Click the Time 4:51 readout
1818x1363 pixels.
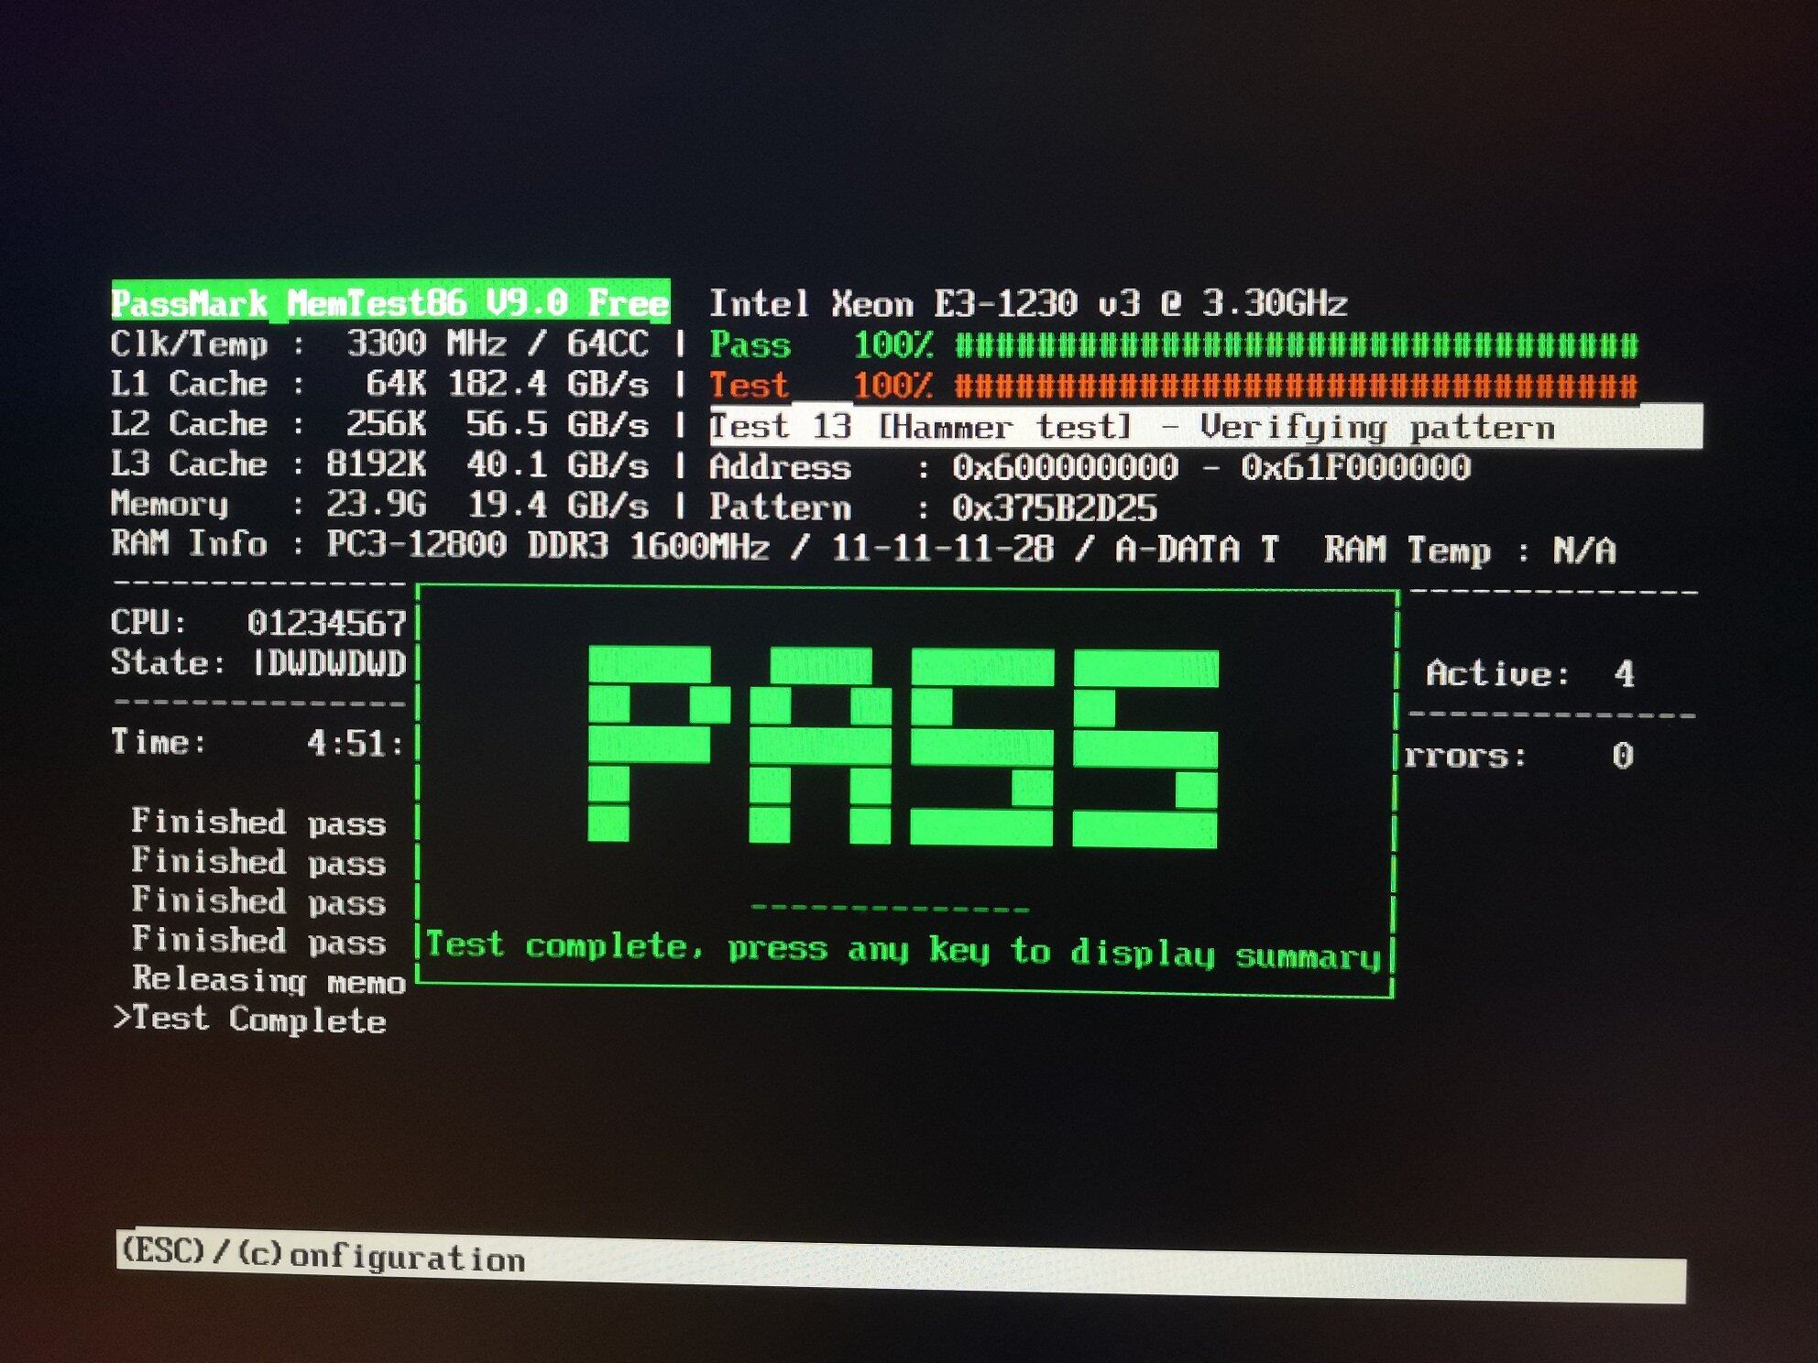(x=257, y=742)
